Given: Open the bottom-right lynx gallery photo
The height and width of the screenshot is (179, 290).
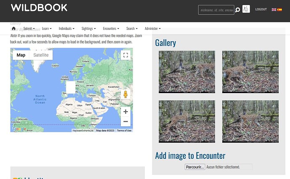Looking at the screenshot, I should [250, 121].
